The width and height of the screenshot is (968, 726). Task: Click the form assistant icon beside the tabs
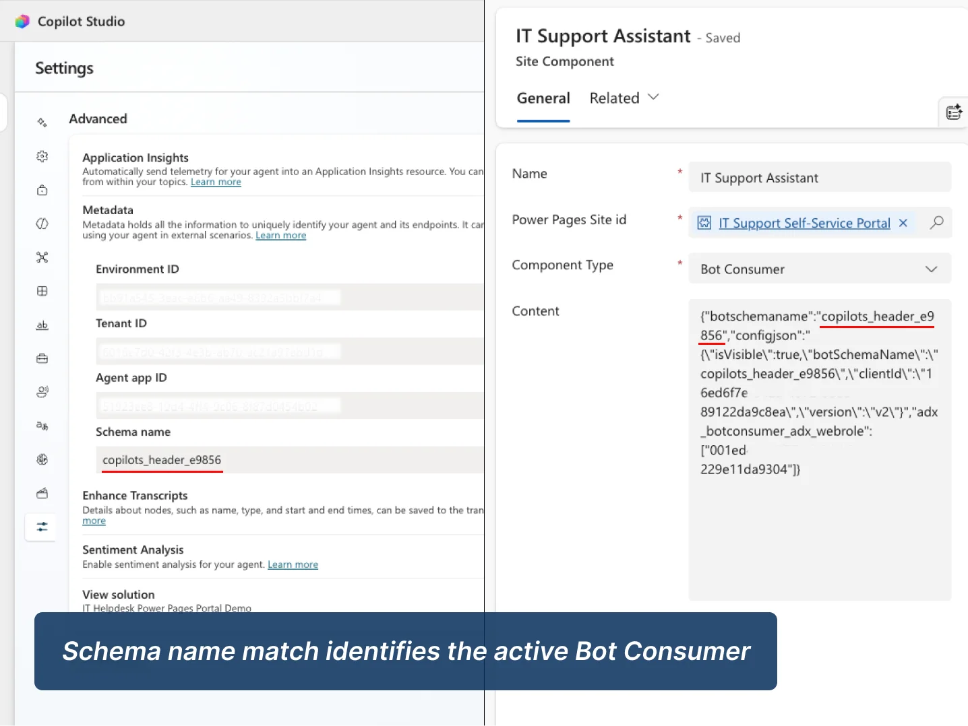(954, 112)
